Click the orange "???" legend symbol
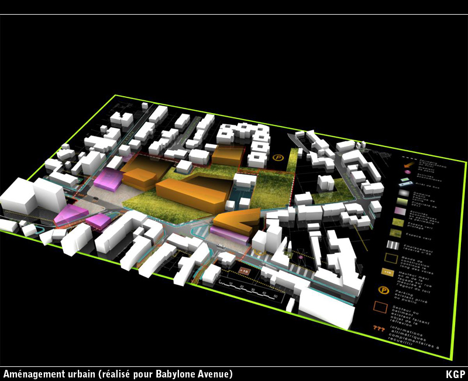Viewport: 468px width, 381px height. pos(378,329)
